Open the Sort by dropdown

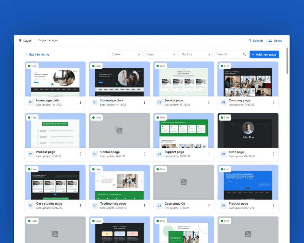pyautogui.click(x=196, y=54)
